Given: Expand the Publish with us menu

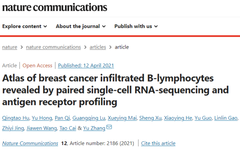Looking at the screenshot, I should [136, 26].
